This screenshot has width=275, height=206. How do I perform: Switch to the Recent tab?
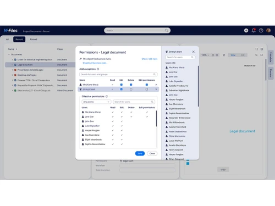[19, 40]
